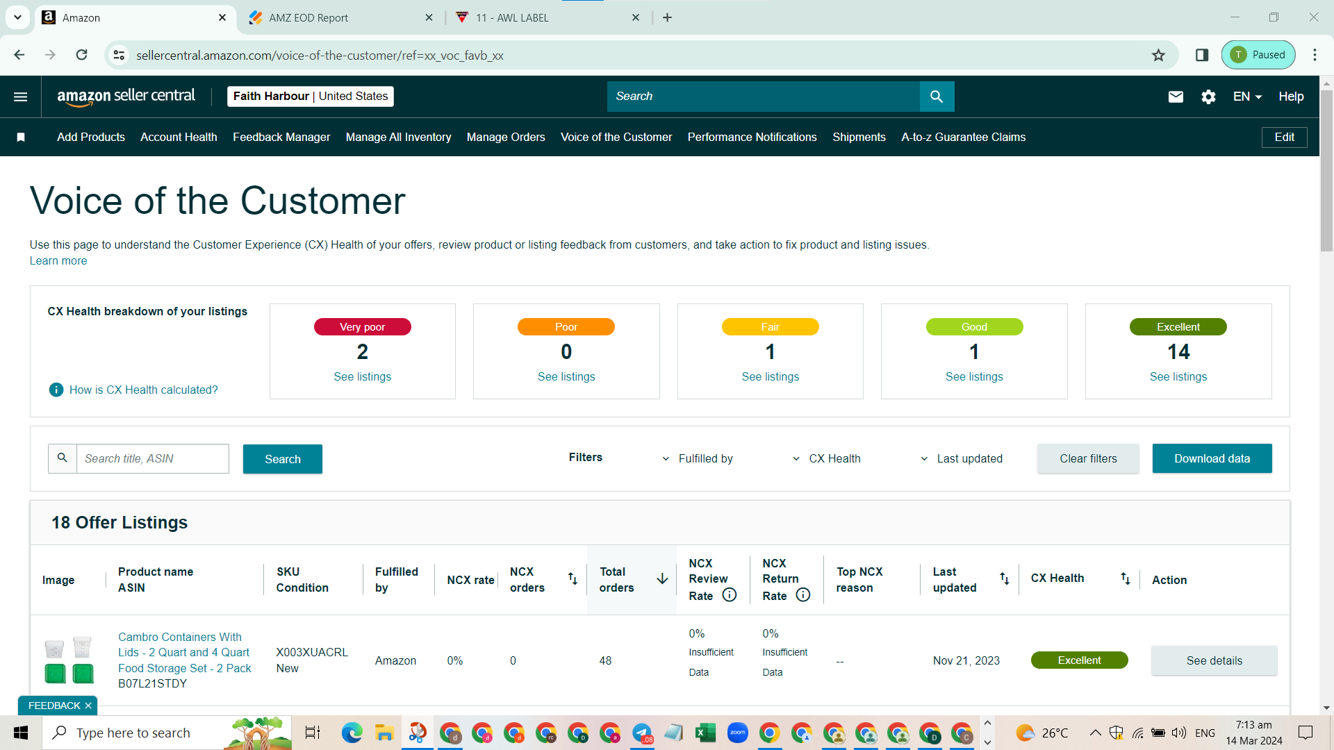Open File Explorer from the taskbar
The height and width of the screenshot is (750, 1334).
[x=384, y=733]
